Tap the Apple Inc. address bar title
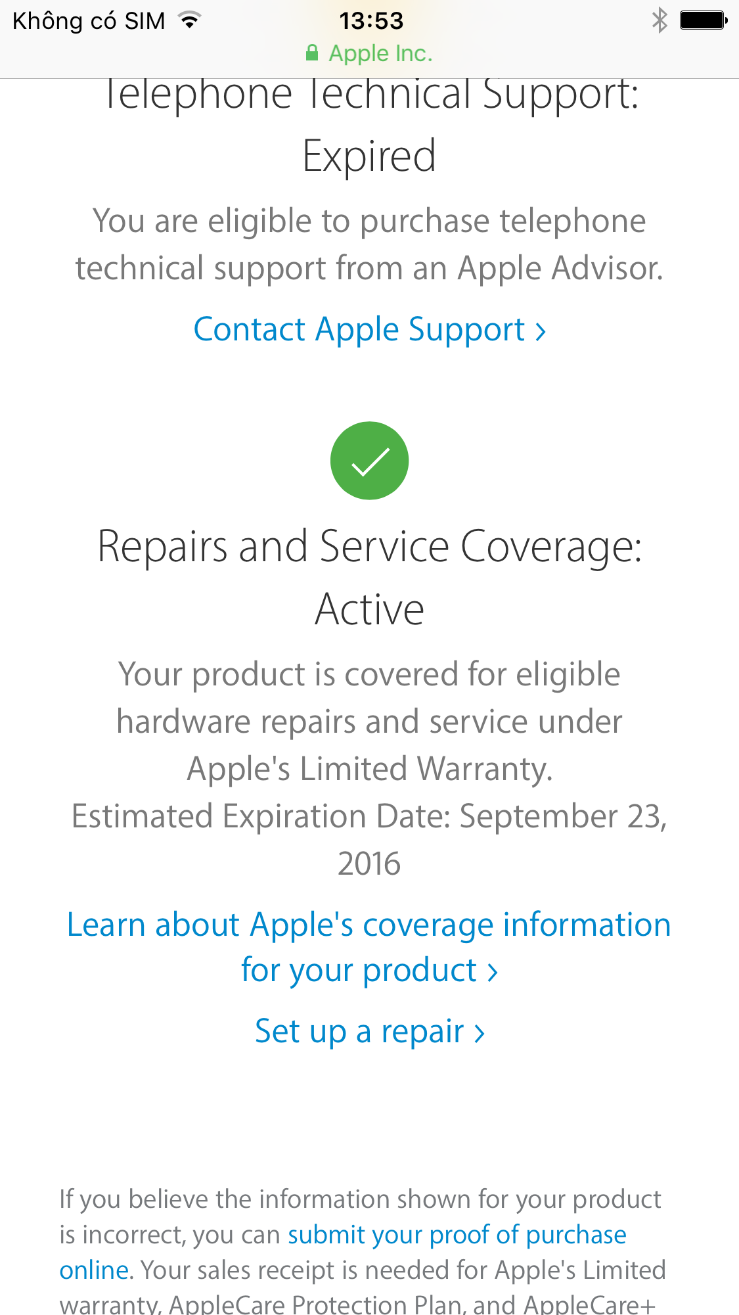Image resolution: width=739 pixels, height=1315 pixels. [x=381, y=53]
